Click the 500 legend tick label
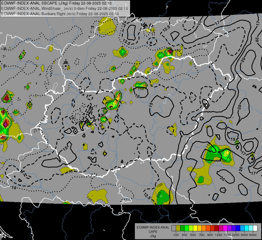The image size is (262, 240). click(x=193, y=235)
